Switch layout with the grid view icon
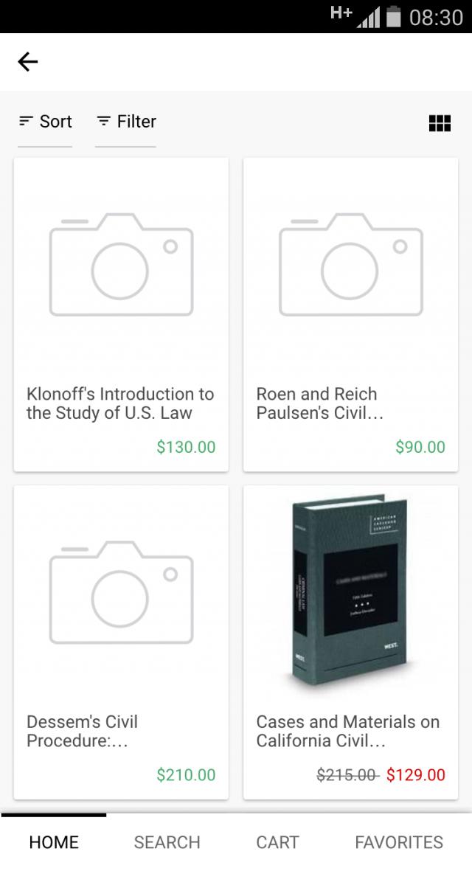The height and width of the screenshot is (871, 472). pyautogui.click(x=440, y=123)
